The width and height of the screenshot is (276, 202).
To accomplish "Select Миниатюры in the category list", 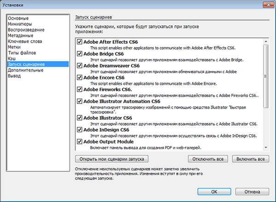I will coord(38,24).
